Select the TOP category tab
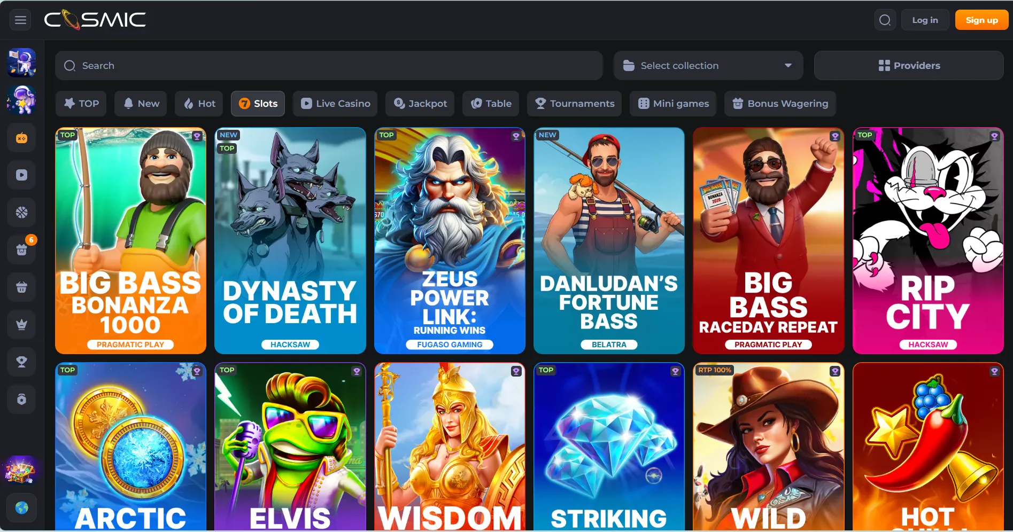The image size is (1013, 532). (81, 104)
